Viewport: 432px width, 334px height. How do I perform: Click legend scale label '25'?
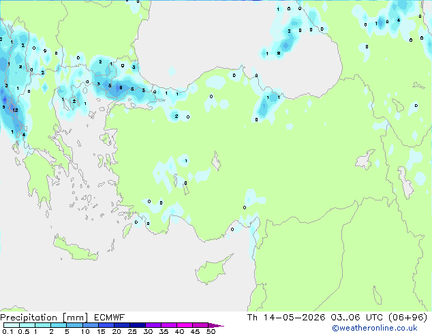(132, 331)
